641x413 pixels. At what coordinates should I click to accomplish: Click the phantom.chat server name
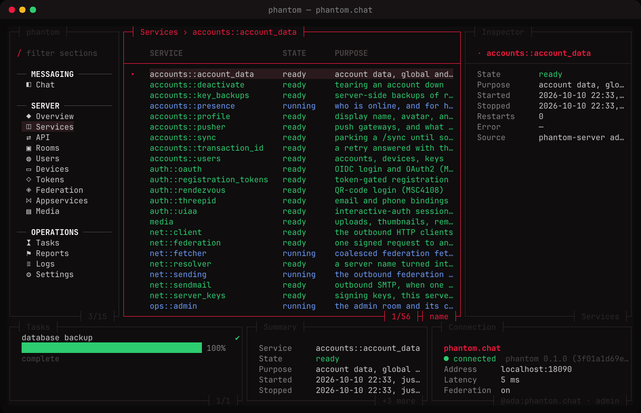tap(472, 348)
